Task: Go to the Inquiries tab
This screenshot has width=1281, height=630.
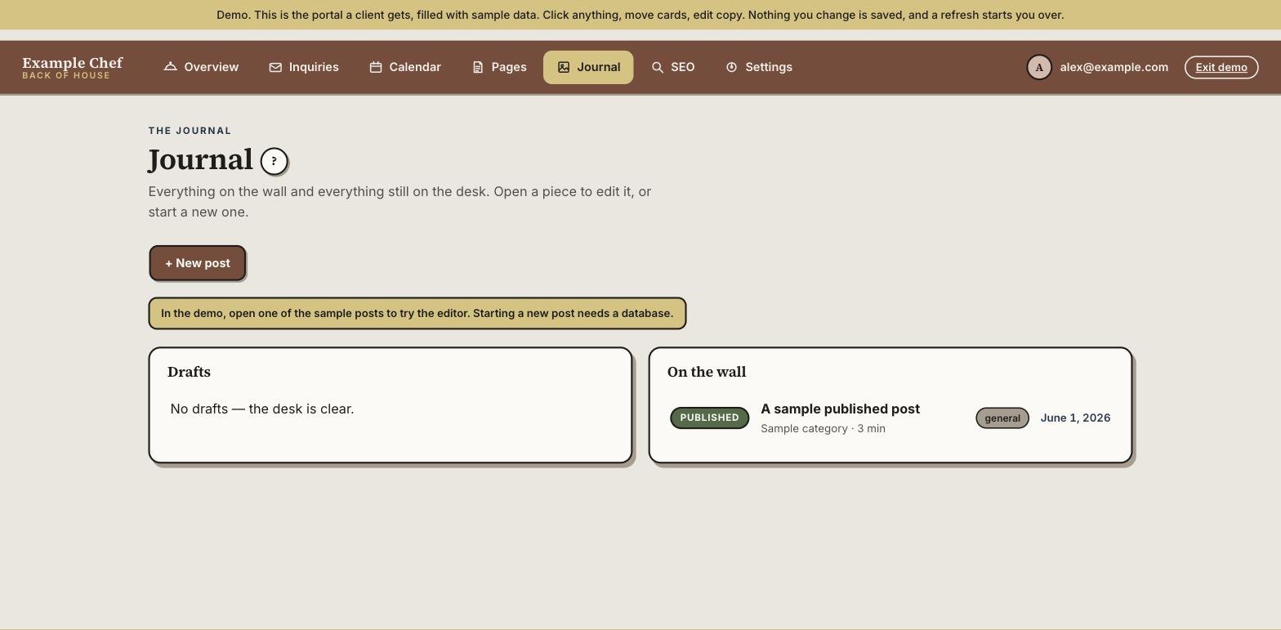Action: click(304, 67)
